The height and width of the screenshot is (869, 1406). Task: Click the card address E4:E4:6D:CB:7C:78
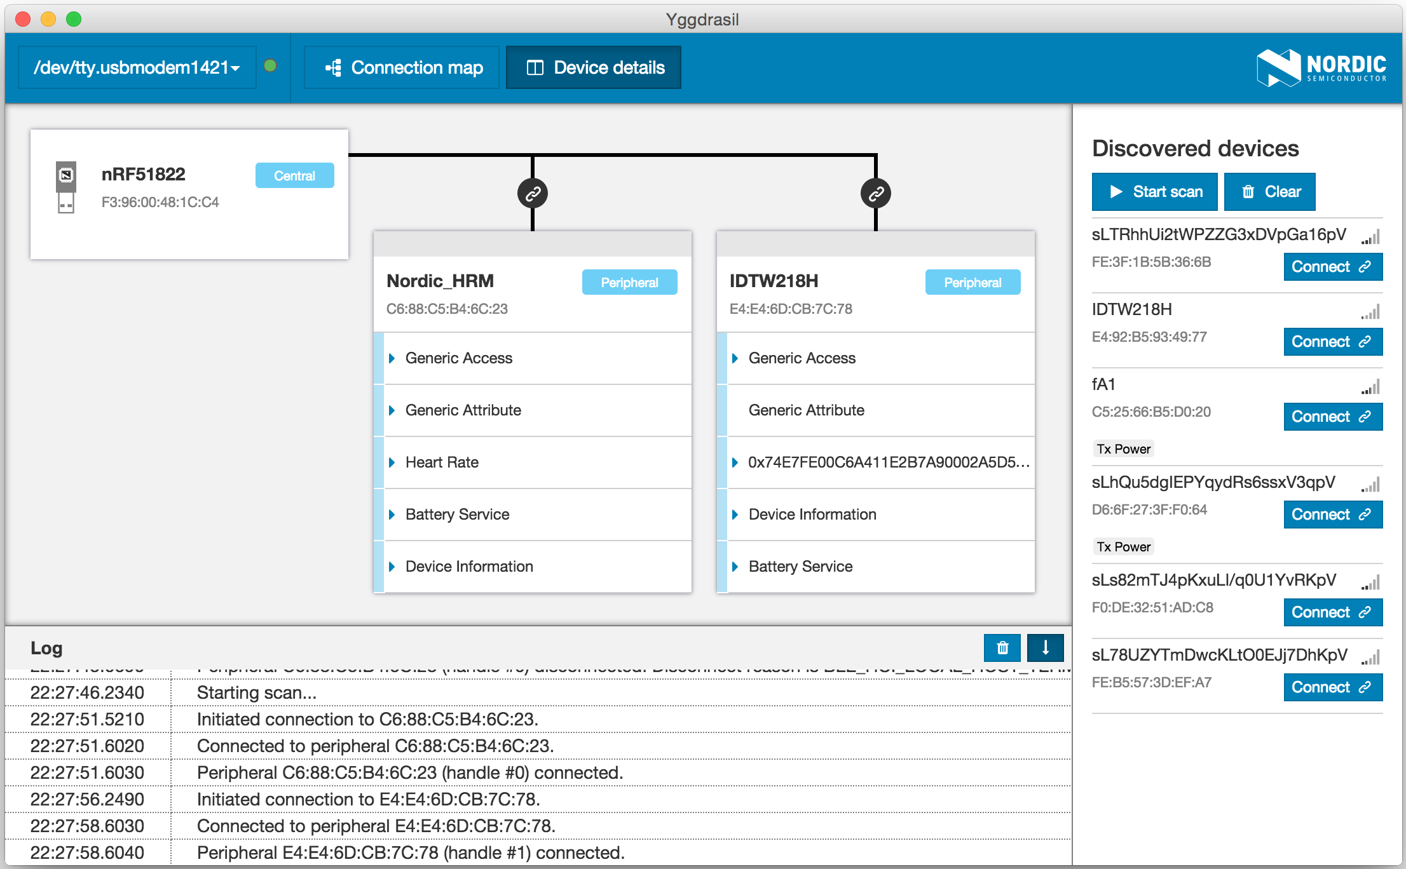click(791, 309)
